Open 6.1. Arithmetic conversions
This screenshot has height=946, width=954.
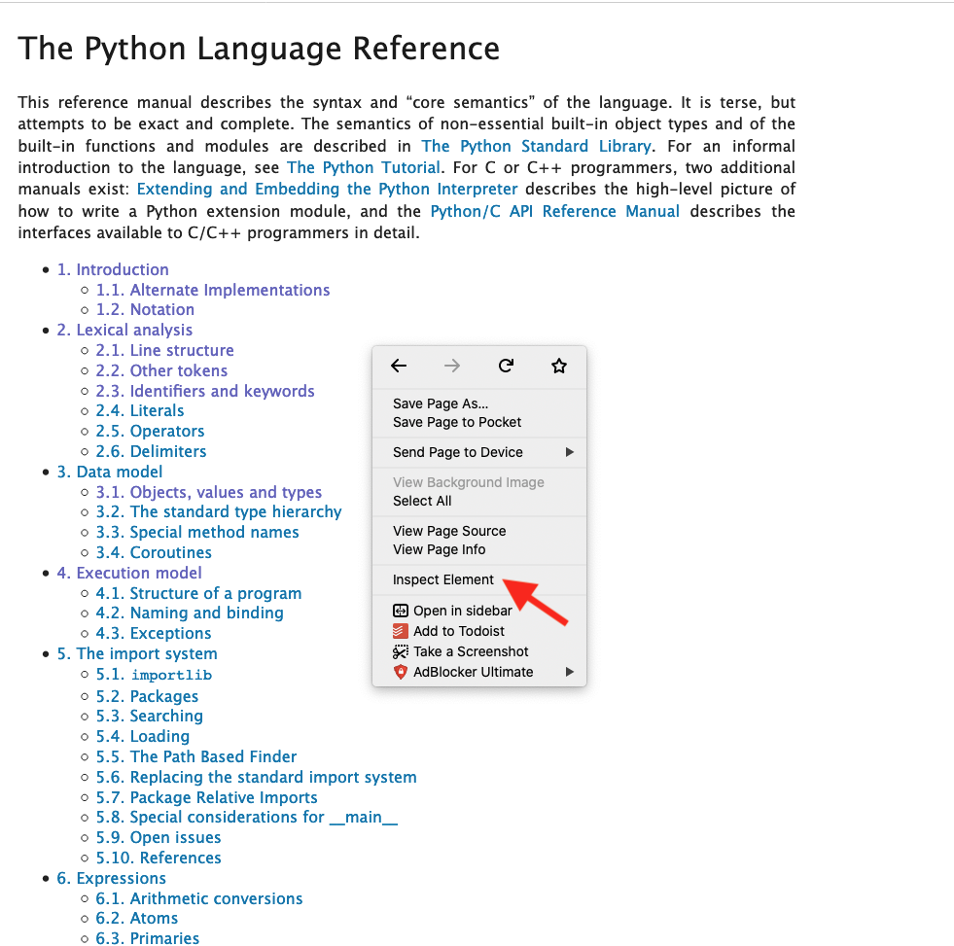(199, 898)
